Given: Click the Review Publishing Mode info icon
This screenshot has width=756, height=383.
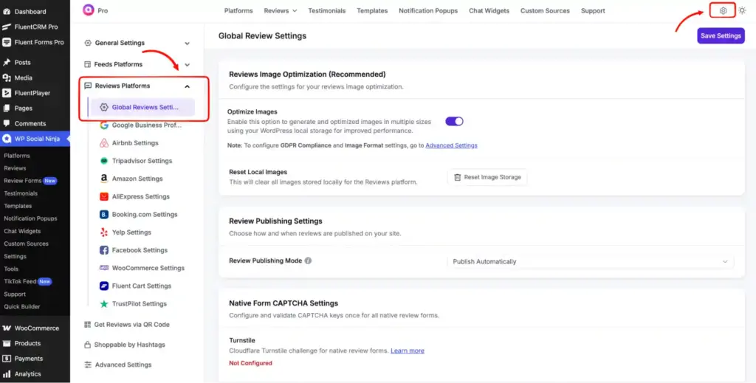Looking at the screenshot, I should 308,260.
